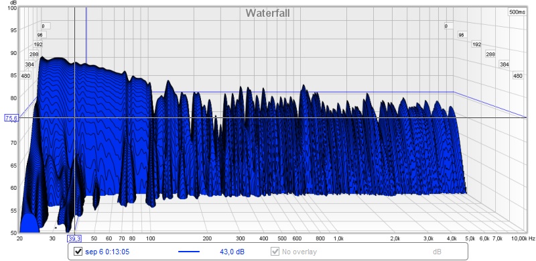
Task: Click the right-side 384 time slice label
Action: point(505,64)
